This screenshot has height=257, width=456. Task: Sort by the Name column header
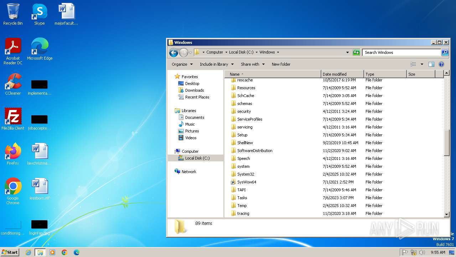pyautogui.click(x=273, y=74)
